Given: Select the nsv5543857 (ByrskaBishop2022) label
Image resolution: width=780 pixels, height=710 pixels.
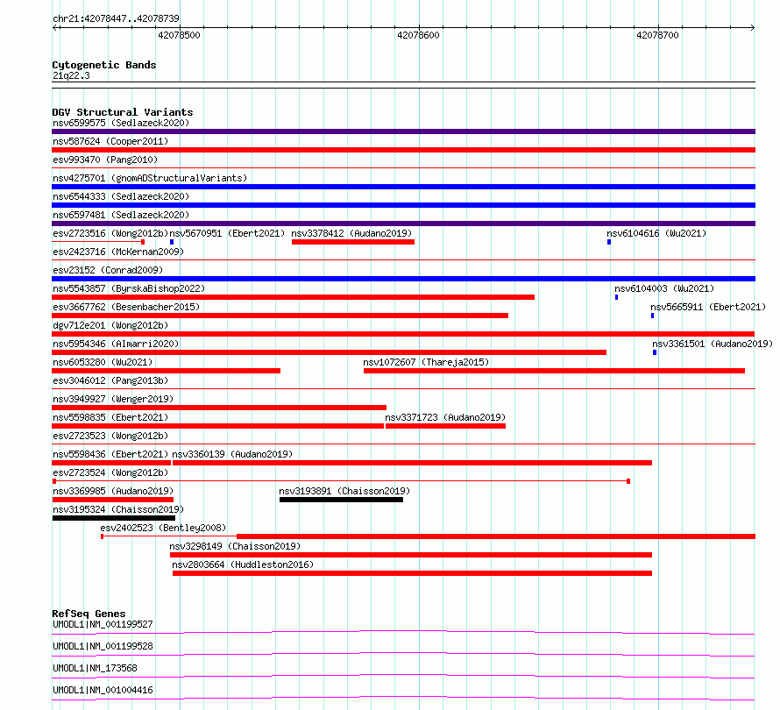Looking at the screenshot, I should [129, 288].
